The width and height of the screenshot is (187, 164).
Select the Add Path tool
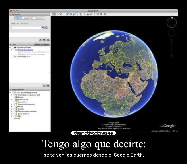pos(71,14)
